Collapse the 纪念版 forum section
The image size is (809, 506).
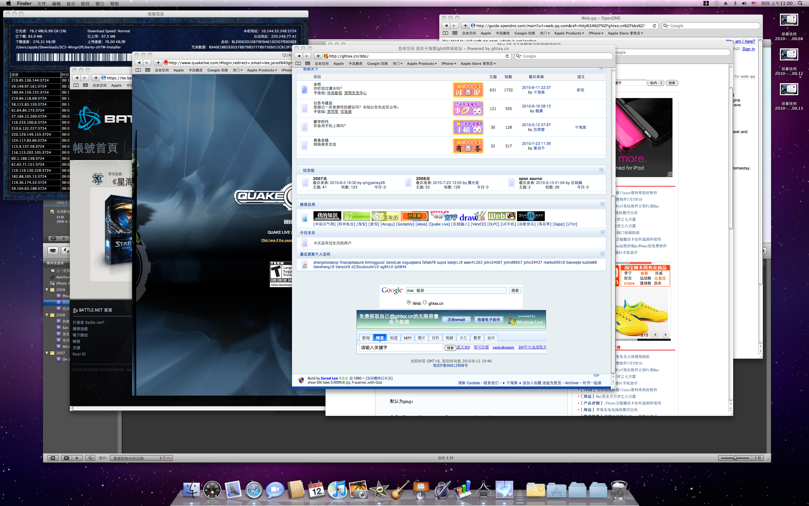tap(601, 170)
